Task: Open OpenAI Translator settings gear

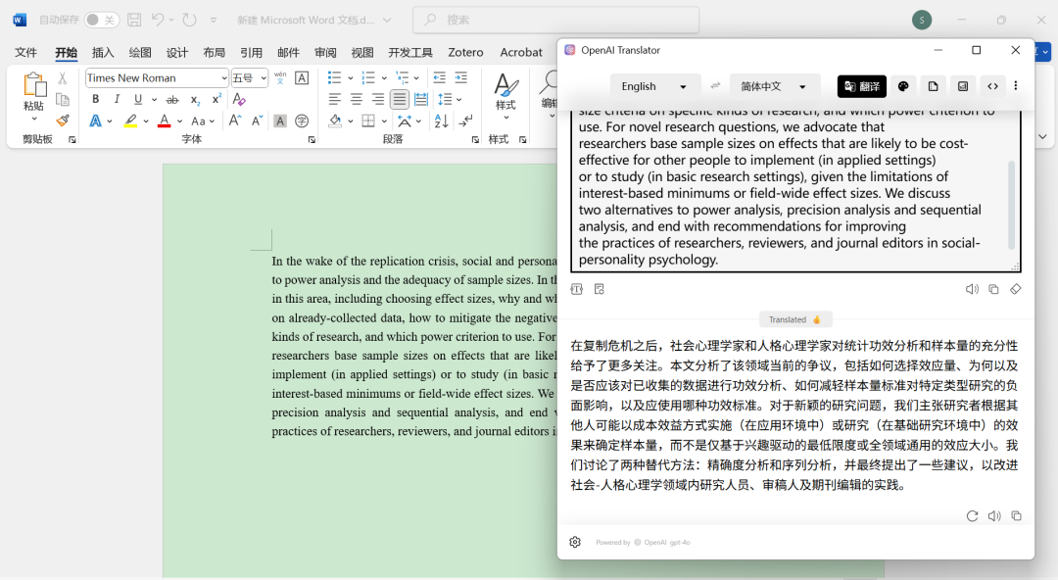Action: point(575,542)
